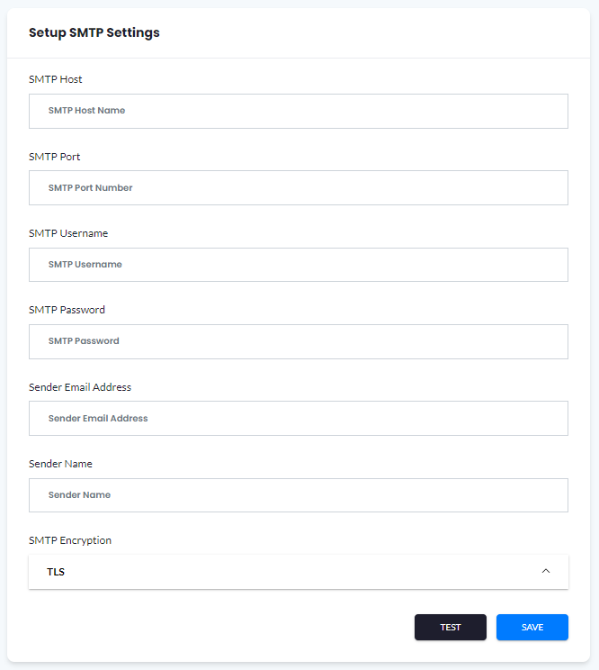Image resolution: width=599 pixels, height=670 pixels.
Task: Click the SMTP Host Name input field
Action: click(x=298, y=111)
